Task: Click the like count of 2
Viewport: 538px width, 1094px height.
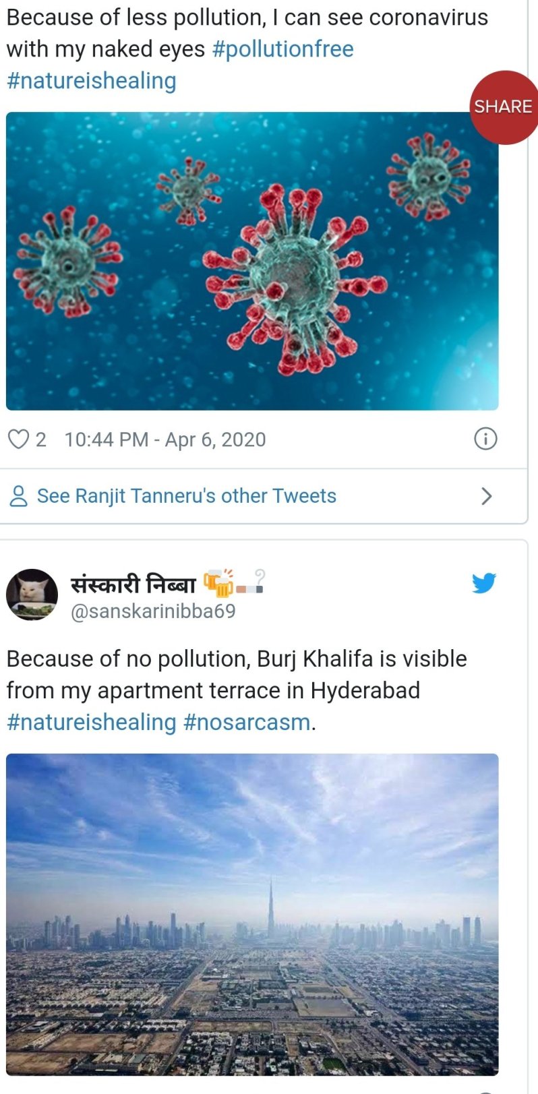Action: tap(41, 439)
